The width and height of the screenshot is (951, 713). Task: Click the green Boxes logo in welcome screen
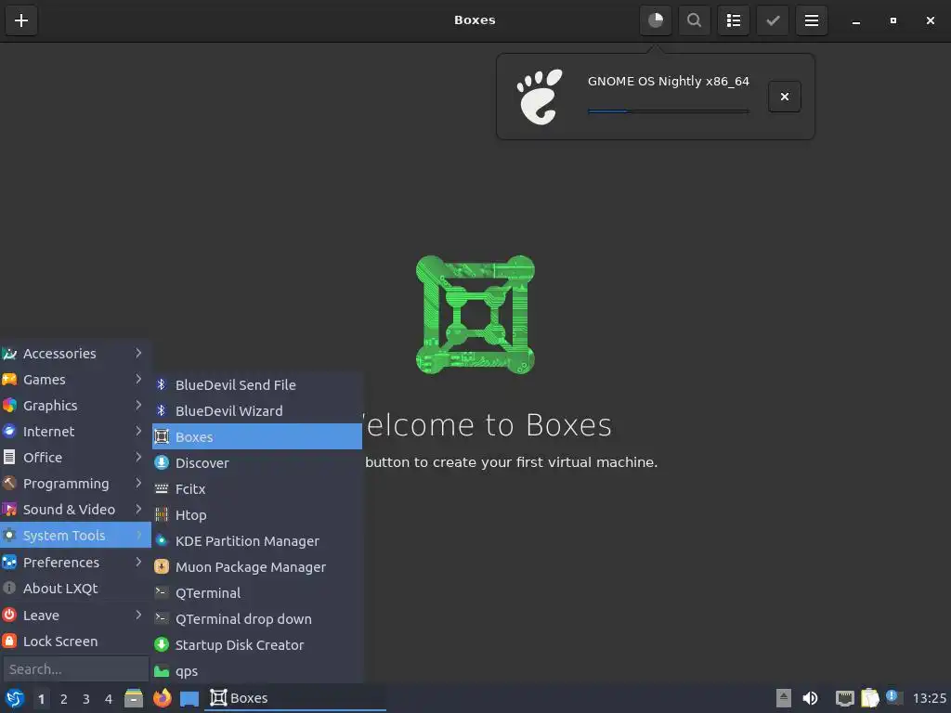475,315
